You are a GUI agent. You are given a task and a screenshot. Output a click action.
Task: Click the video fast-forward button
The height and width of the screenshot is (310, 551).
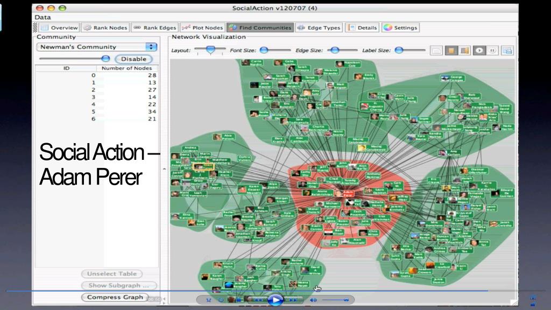pyautogui.click(x=293, y=300)
